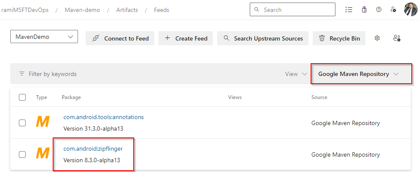
Task: Click the Type column header
Action: click(x=42, y=97)
